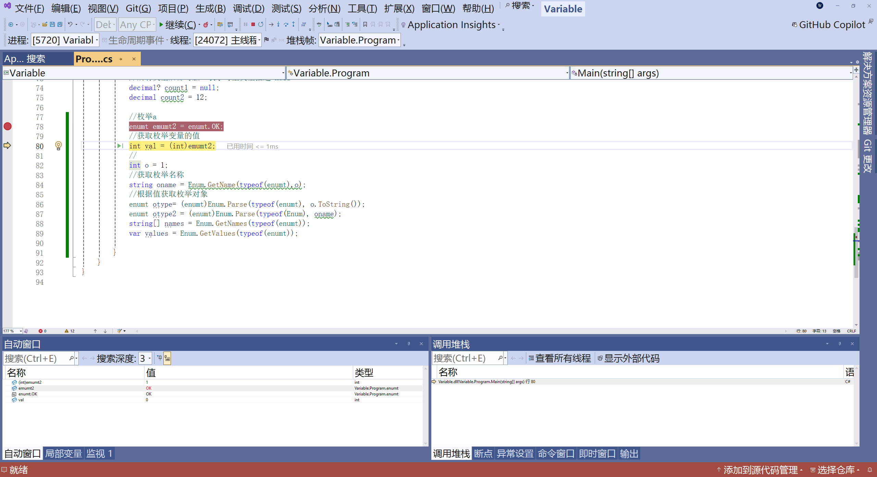The image size is (877, 477).
Task: Expand the Main(string[] args) member dropdown
Action: click(x=850, y=73)
